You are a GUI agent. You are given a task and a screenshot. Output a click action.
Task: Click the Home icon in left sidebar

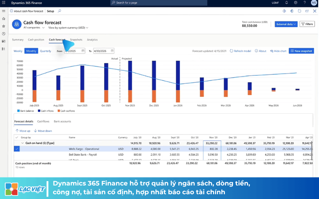4,19
